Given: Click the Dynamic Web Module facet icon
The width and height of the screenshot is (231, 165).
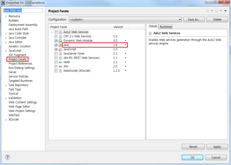Looking at the screenshot, I should [x=60, y=41].
